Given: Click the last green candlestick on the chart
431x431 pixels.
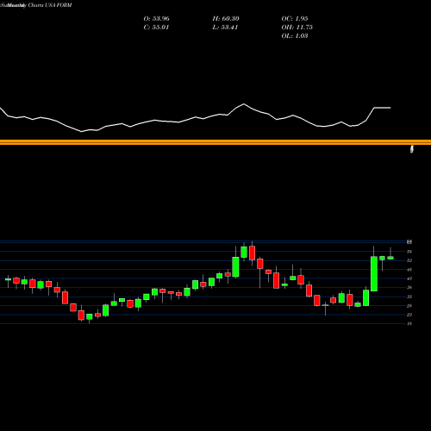Looking at the screenshot, I should [x=390, y=258].
